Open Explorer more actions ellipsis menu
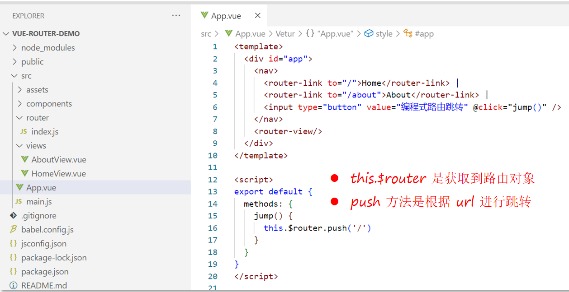 click(176, 16)
